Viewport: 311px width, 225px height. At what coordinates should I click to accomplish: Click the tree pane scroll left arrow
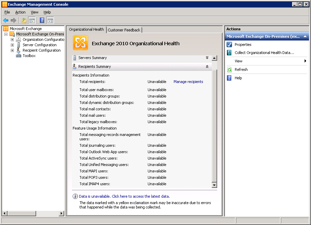tap(5, 213)
